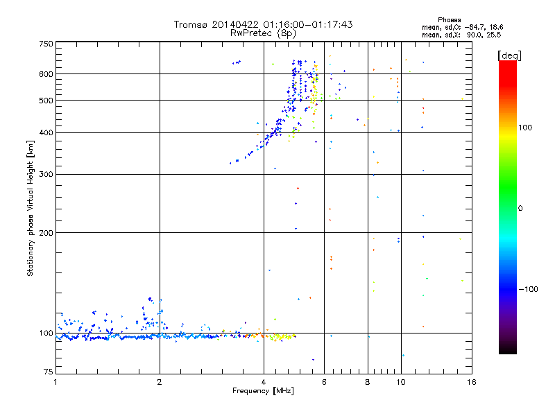Click the rainbow phase colorbar

508,207
